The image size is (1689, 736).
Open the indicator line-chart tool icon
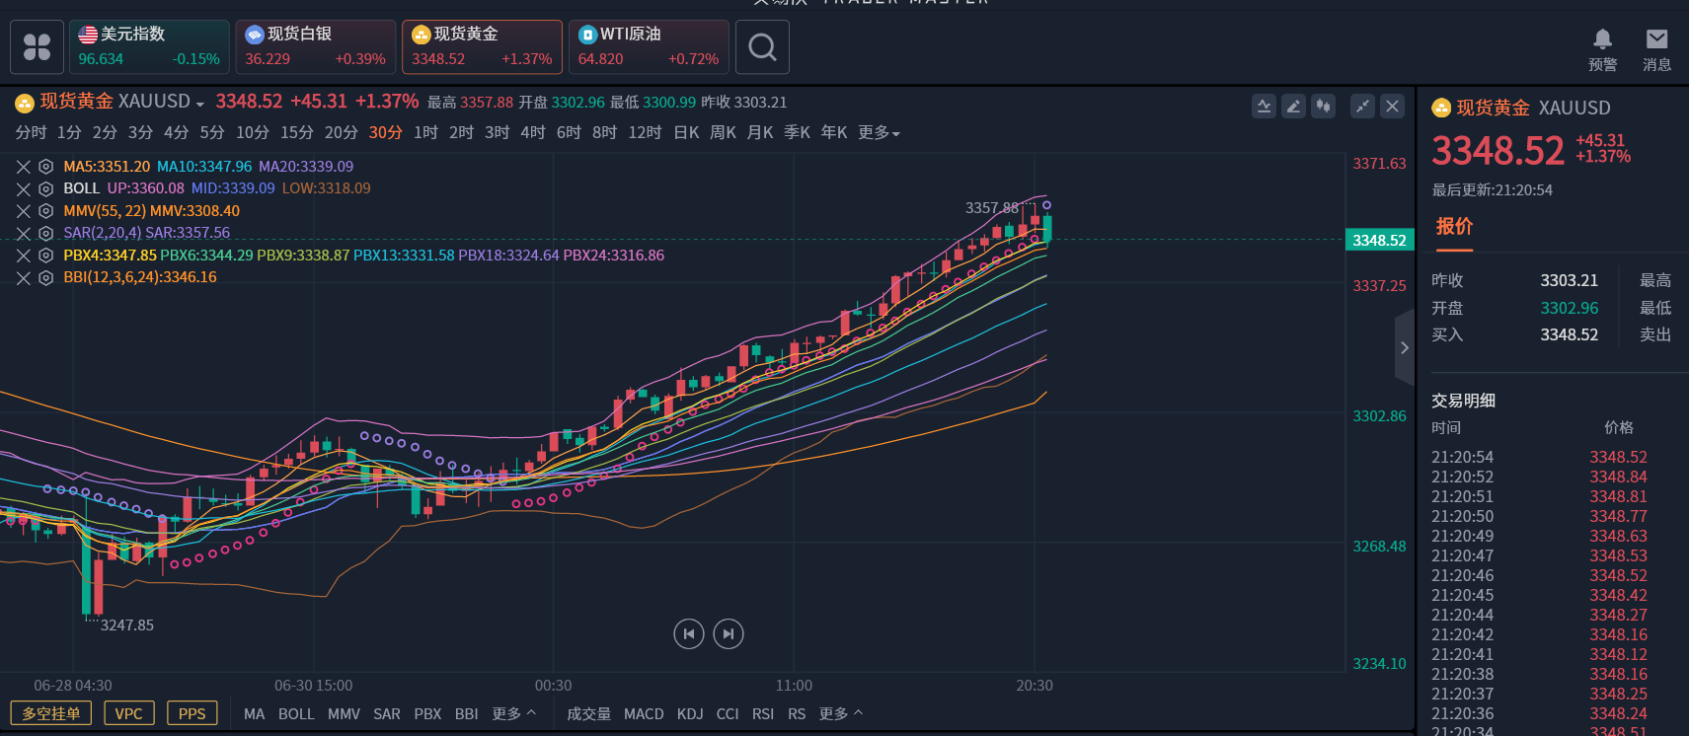(x=1265, y=107)
